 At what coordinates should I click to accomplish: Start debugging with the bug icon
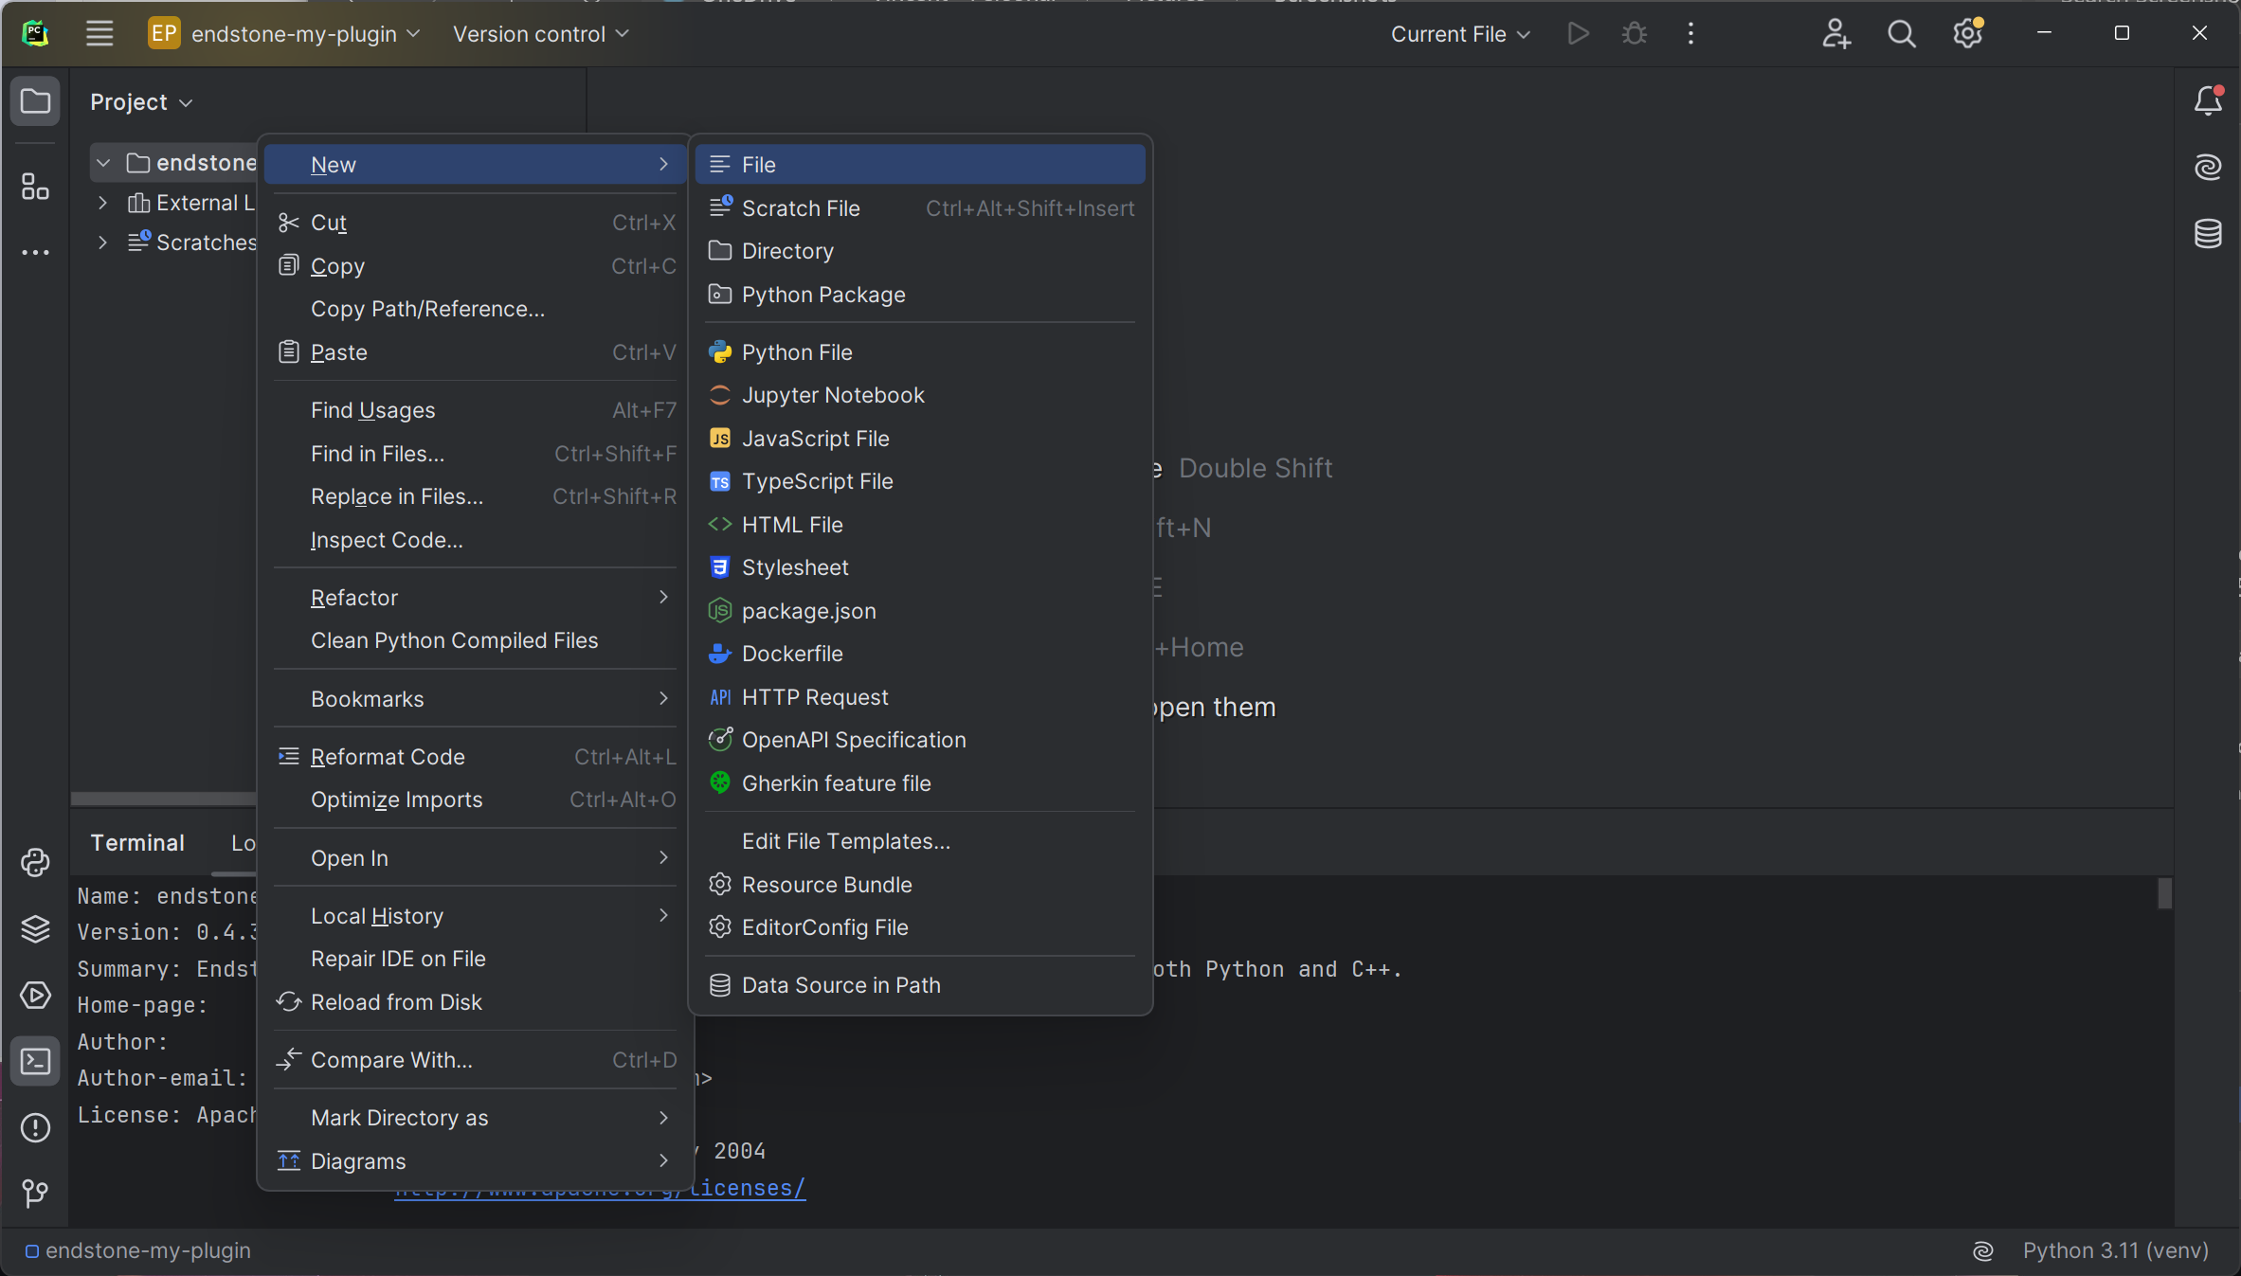pos(1635,33)
